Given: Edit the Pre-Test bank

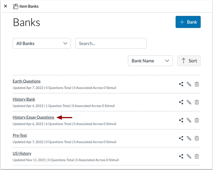Looking at the screenshot, I should [x=189, y=138].
